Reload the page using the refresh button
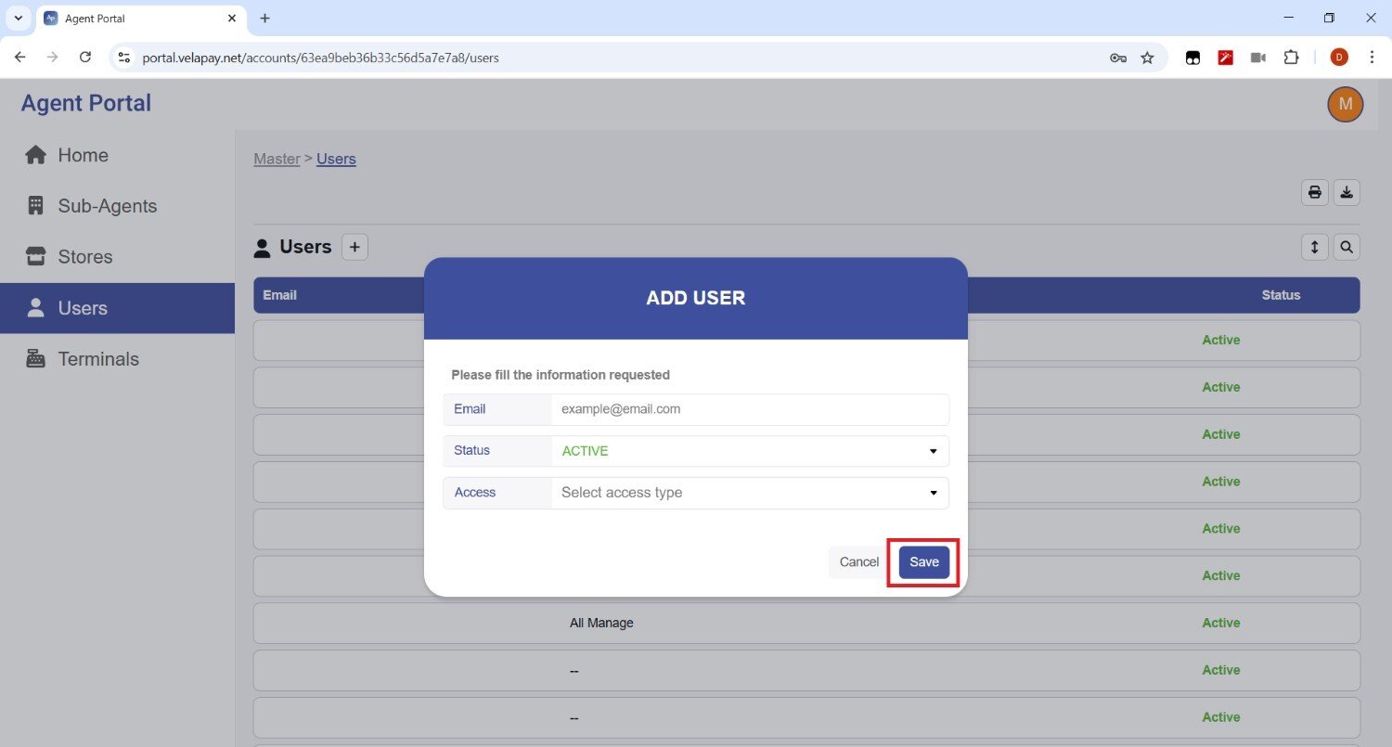This screenshot has width=1392, height=747. (x=84, y=58)
